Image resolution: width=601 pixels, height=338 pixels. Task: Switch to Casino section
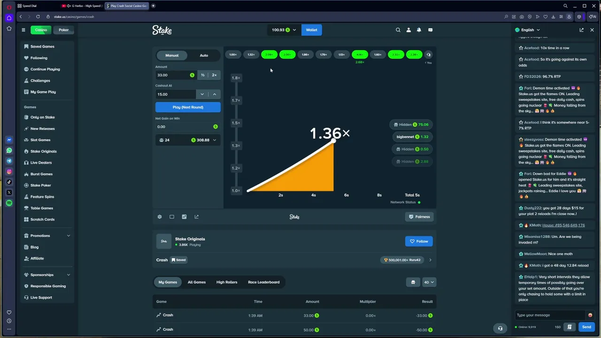41,30
